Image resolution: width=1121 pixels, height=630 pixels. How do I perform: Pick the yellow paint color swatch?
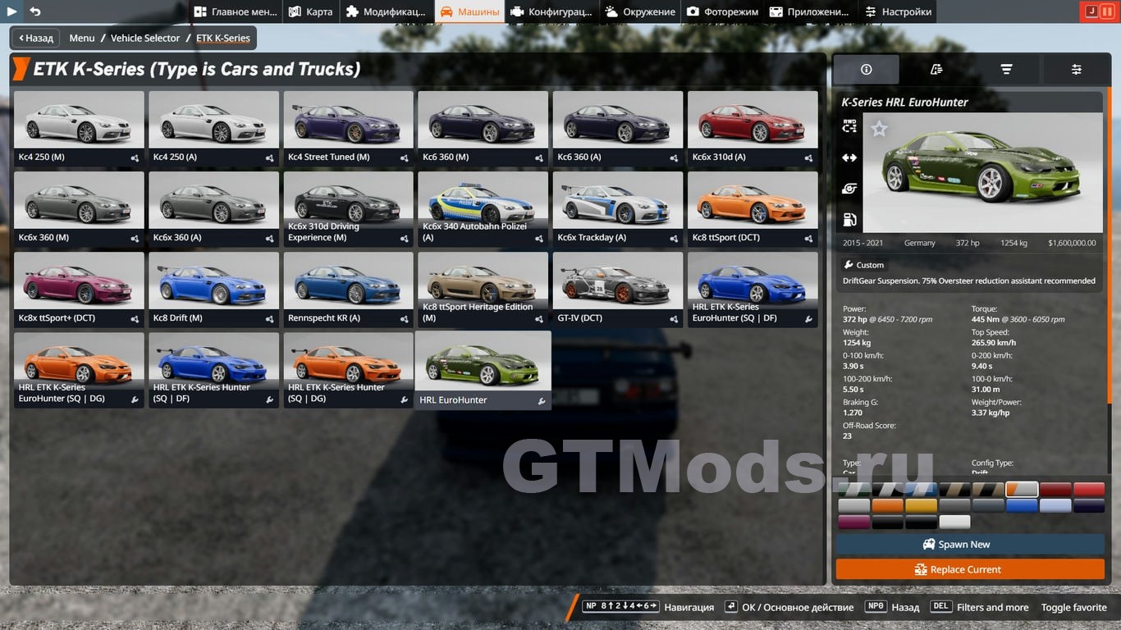(x=921, y=506)
